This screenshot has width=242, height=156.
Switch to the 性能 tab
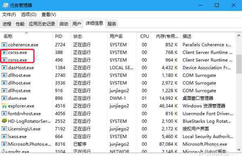[x=20, y=24]
